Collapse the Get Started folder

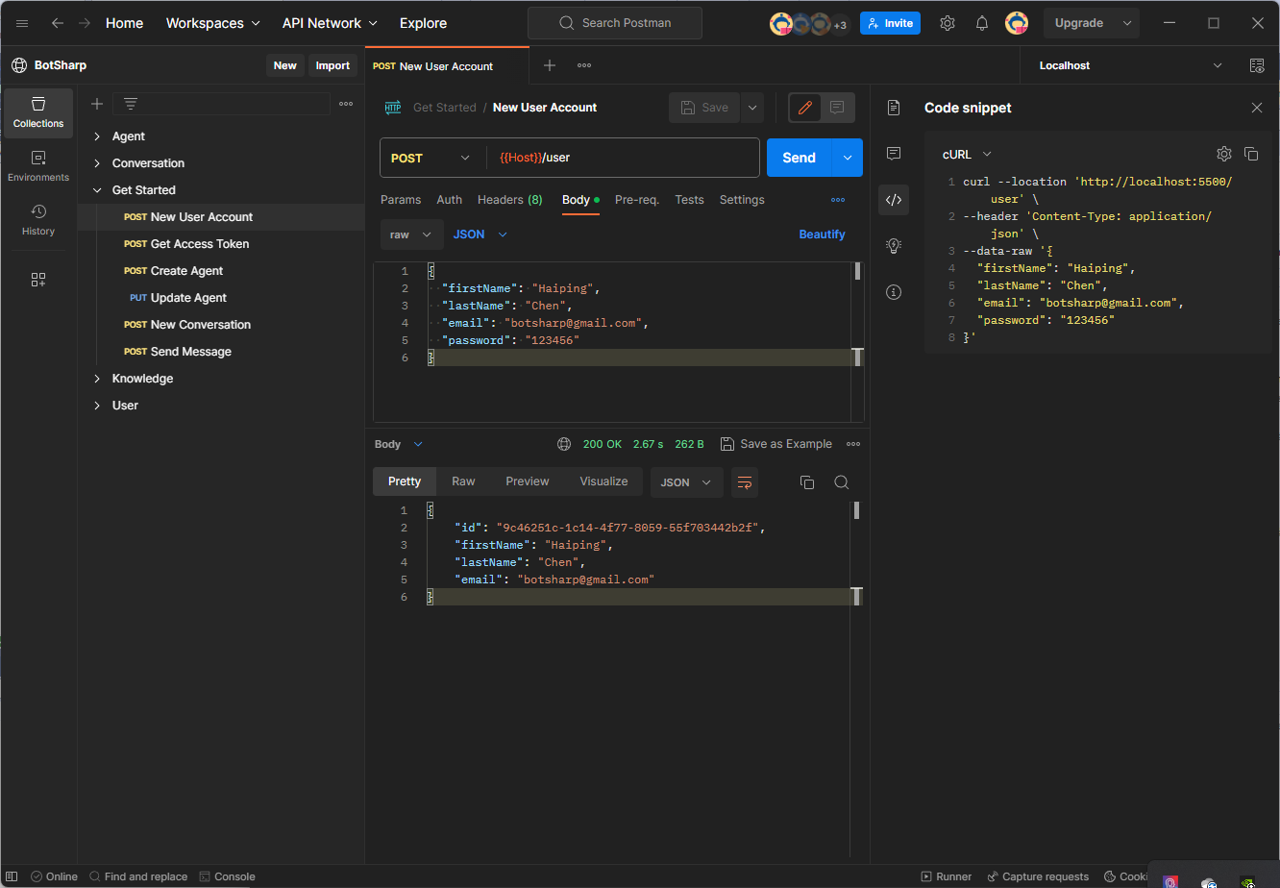(97, 190)
